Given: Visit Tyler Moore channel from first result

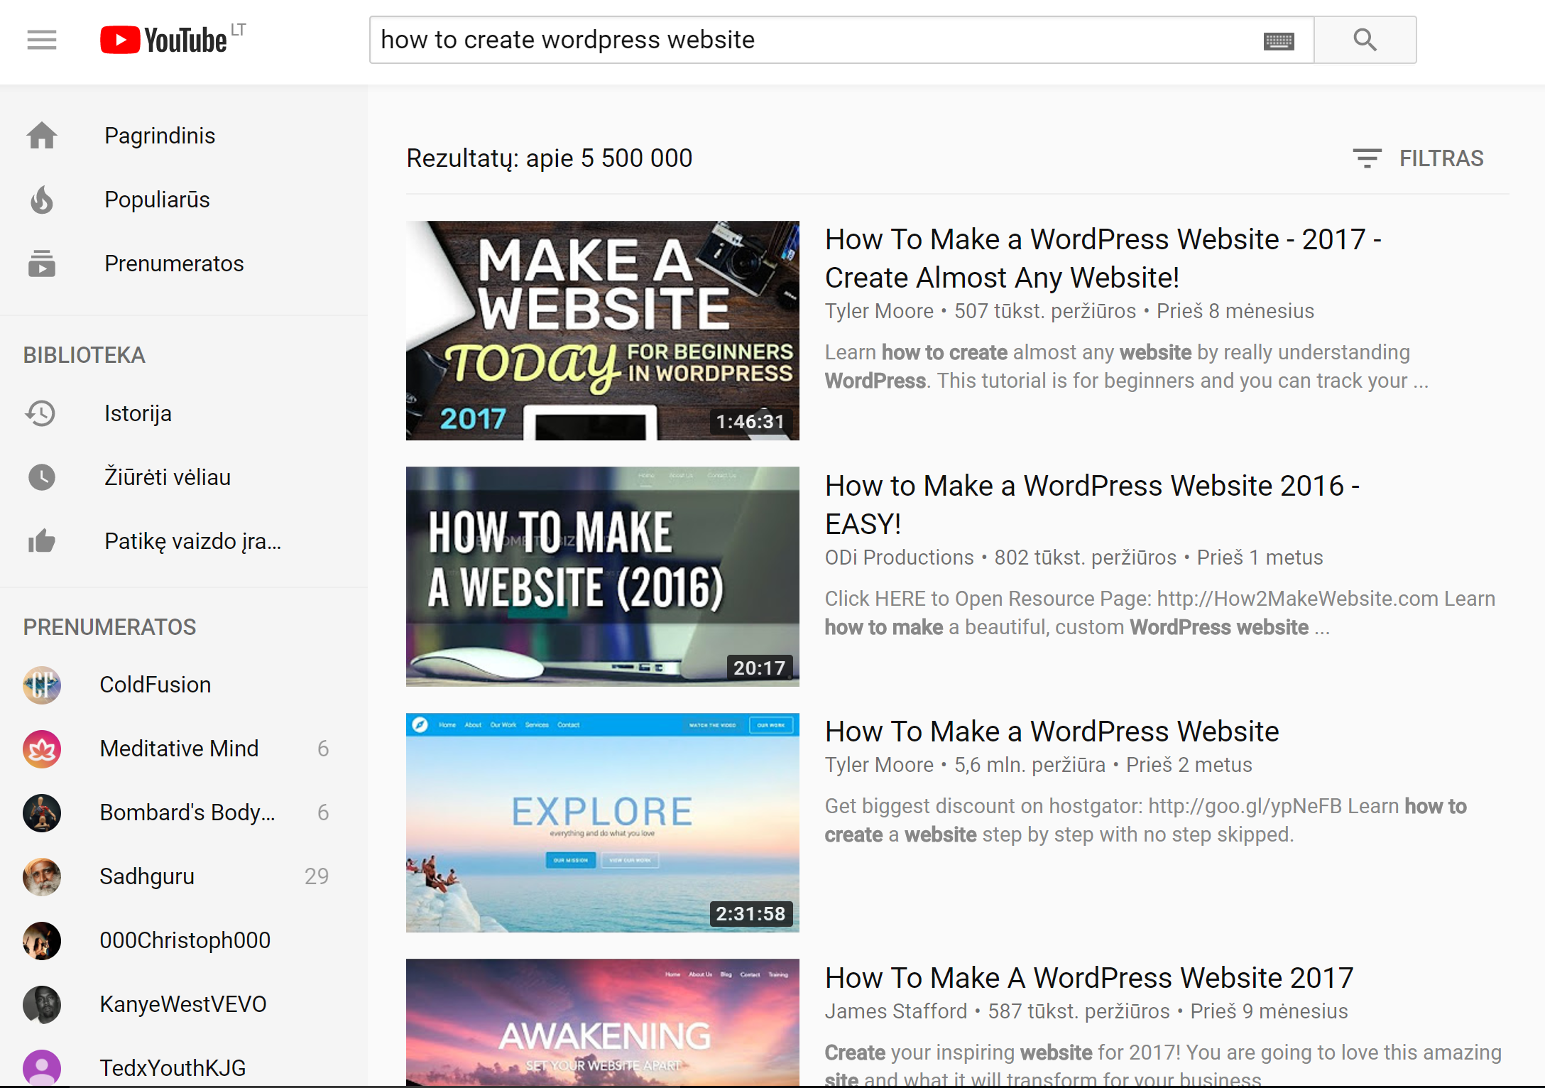Looking at the screenshot, I should [x=879, y=311].
